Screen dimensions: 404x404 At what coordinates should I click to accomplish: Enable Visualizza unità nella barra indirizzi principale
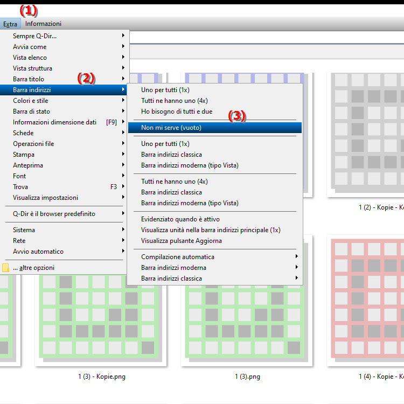click(x=210, y=230)
